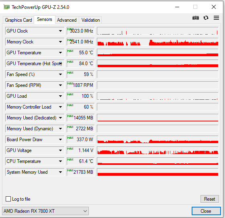Click the 1.144 V voltage value
Viewport: 225px width, 218px height.
[80, 150]
